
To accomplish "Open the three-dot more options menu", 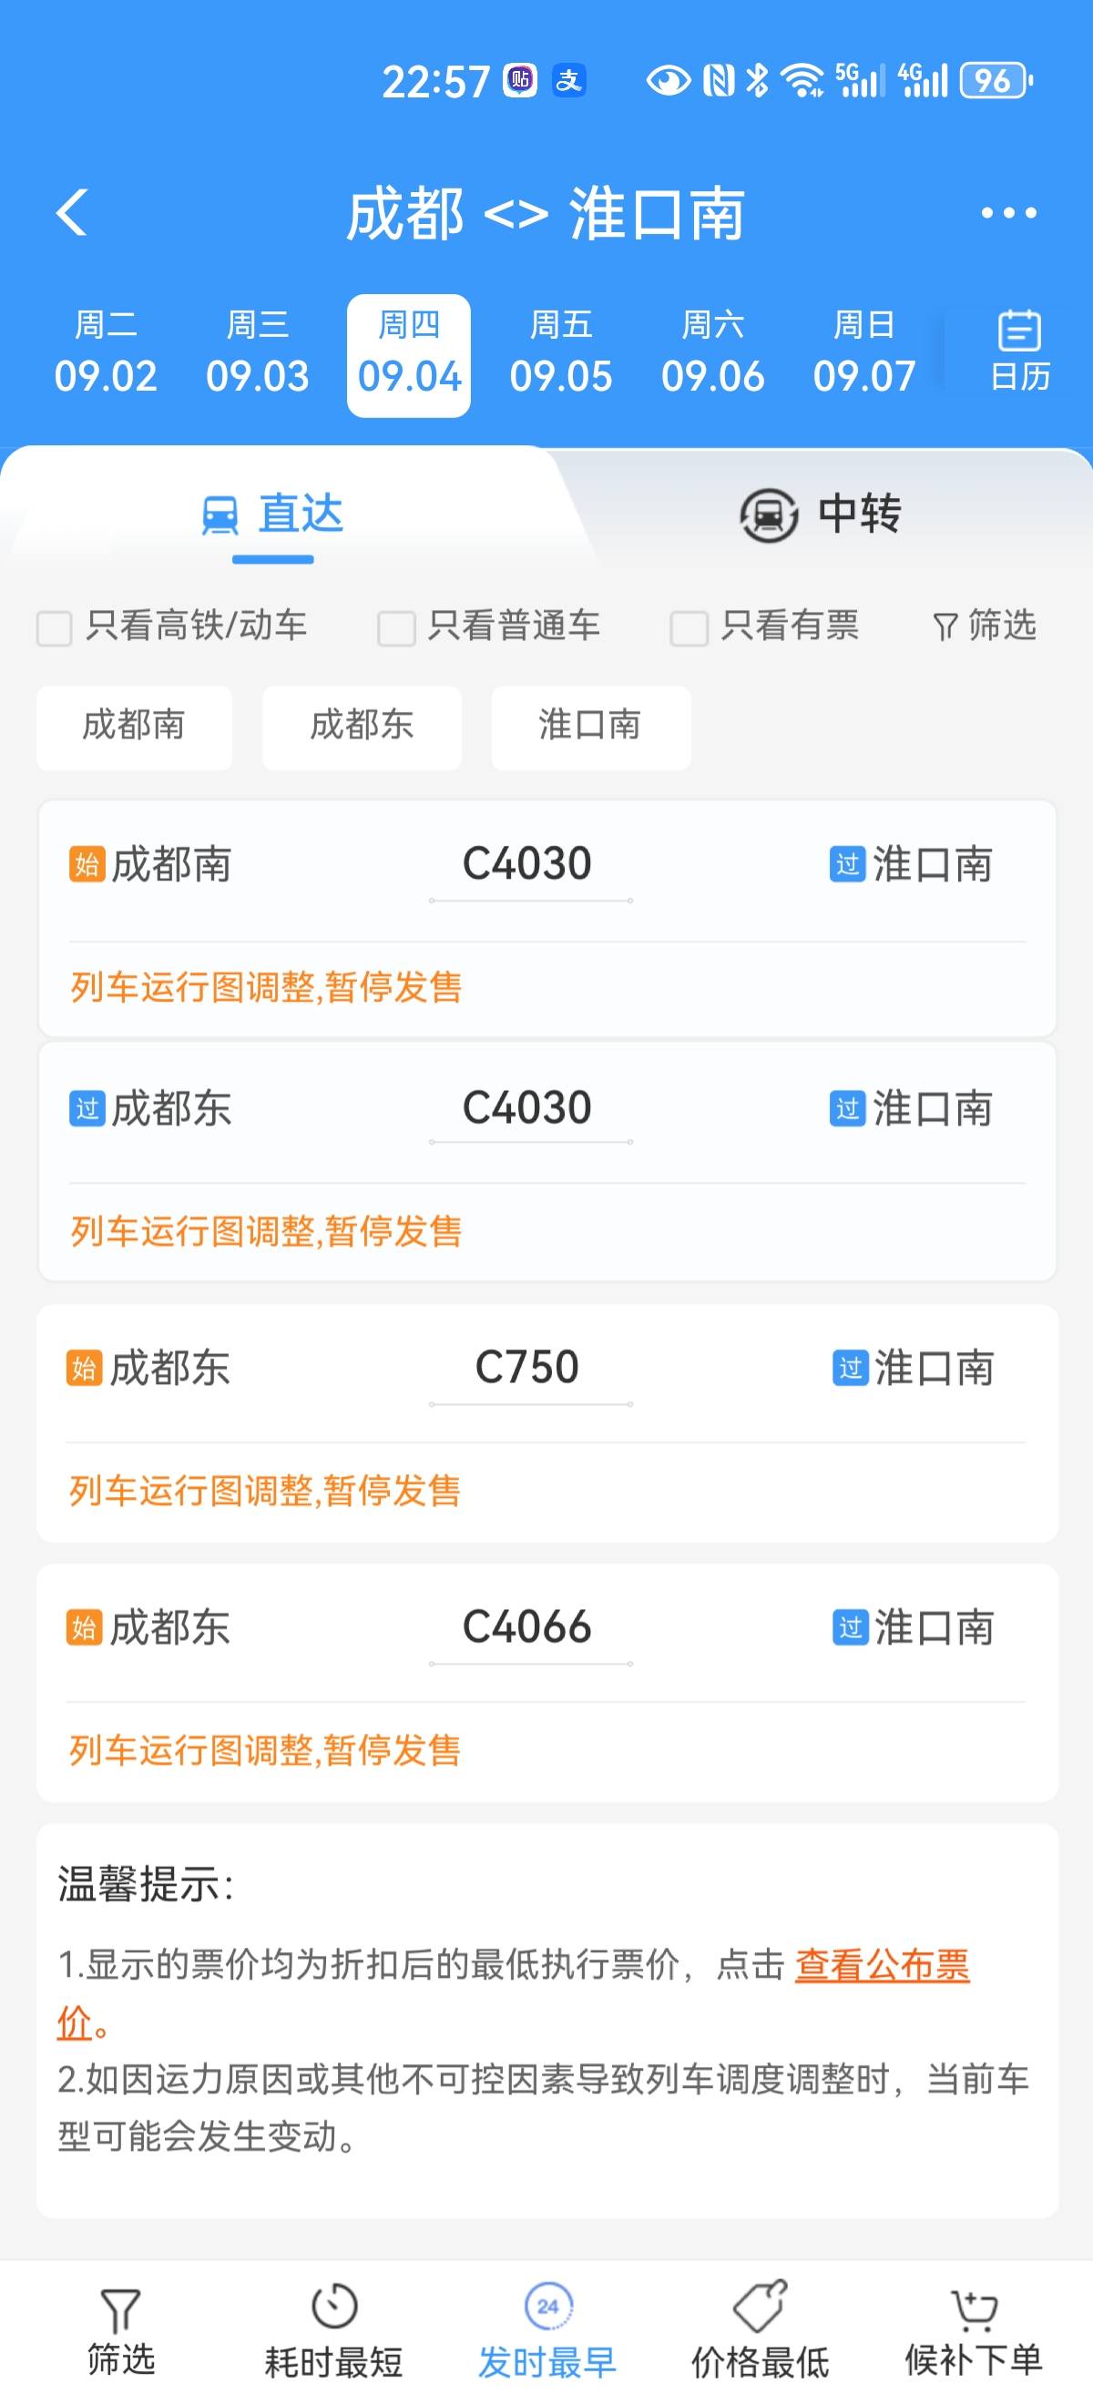I will coord(1008,213).
